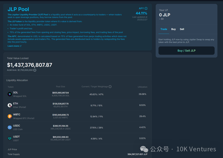Click the AUM limit info icon

(35, 70)
